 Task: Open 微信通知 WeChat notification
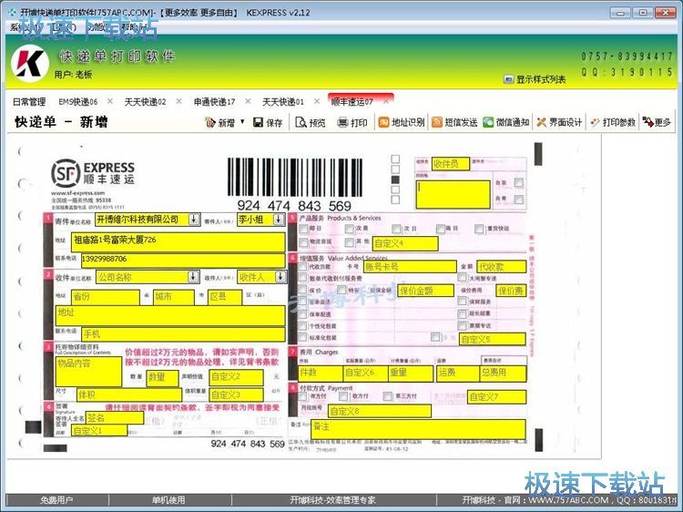[x=506, y=122]
